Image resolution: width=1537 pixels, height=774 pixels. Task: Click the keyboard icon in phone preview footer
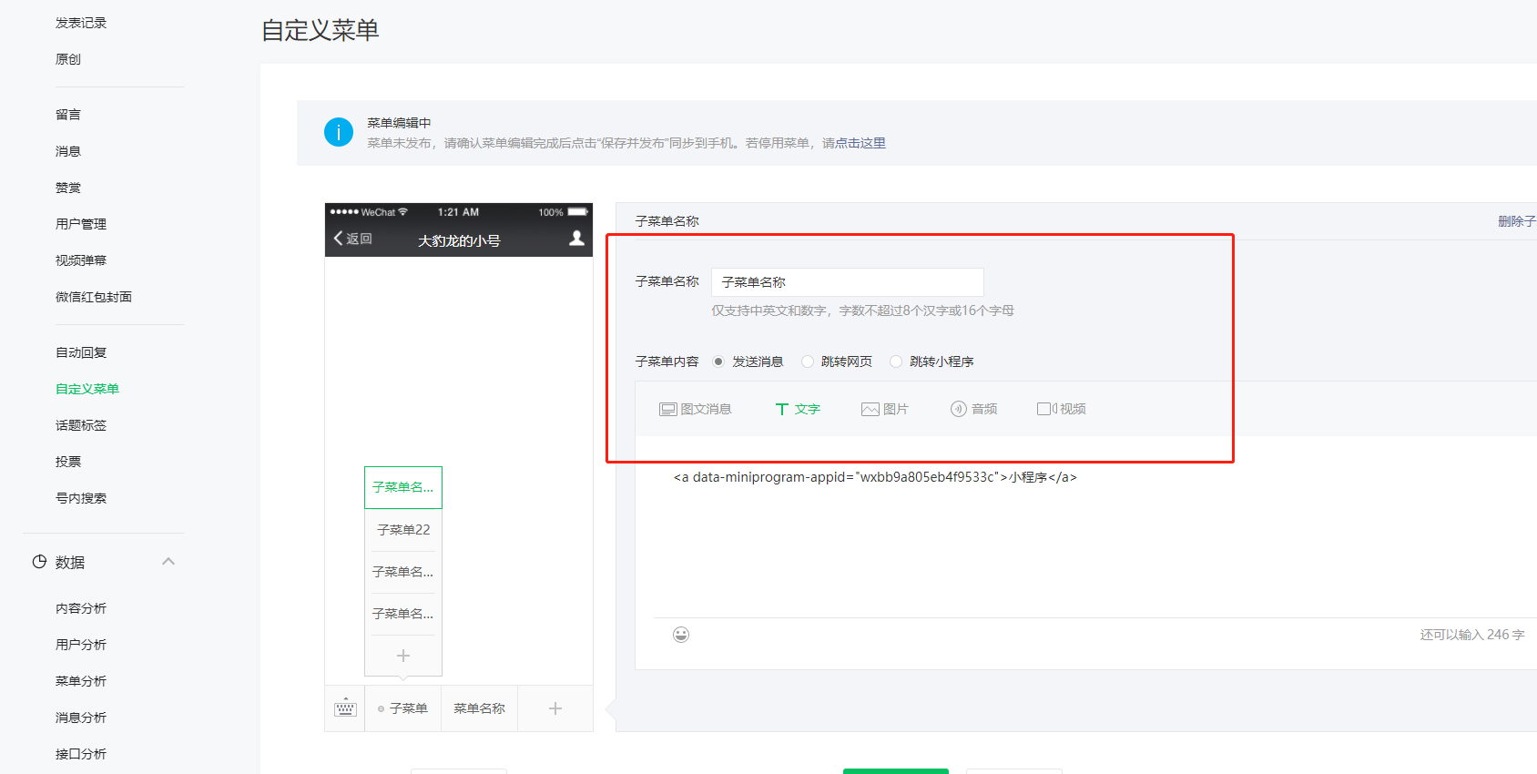[x=345, y=708]
